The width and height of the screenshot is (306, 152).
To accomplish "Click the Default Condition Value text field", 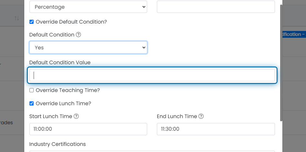I will pos(152,75).
